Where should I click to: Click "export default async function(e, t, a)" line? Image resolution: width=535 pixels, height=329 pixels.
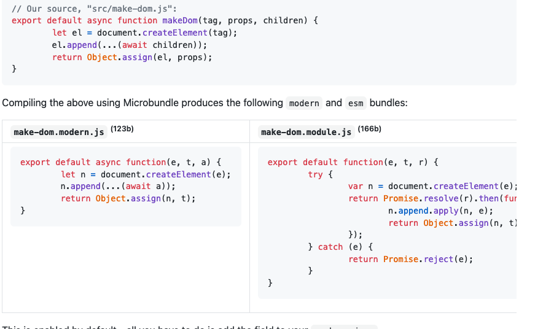(120, 162)
